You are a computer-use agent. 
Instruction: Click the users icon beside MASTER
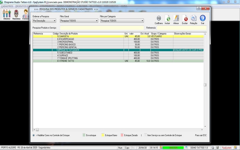point(161,148)
